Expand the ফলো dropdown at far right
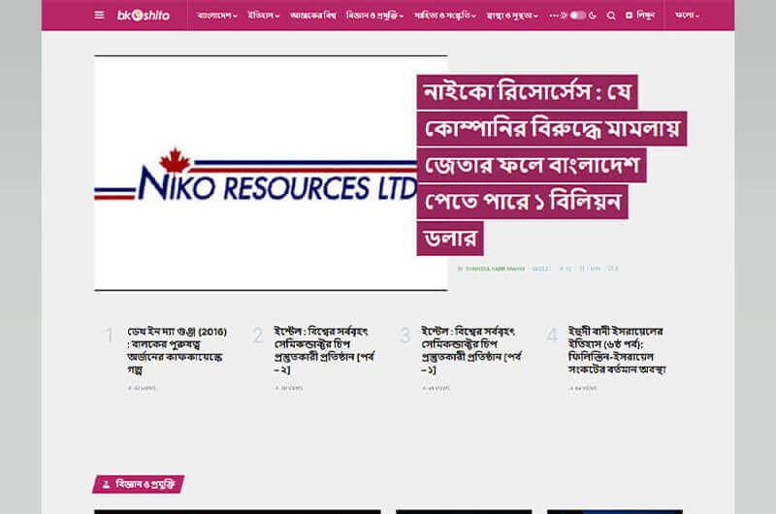 coord(688,16)
